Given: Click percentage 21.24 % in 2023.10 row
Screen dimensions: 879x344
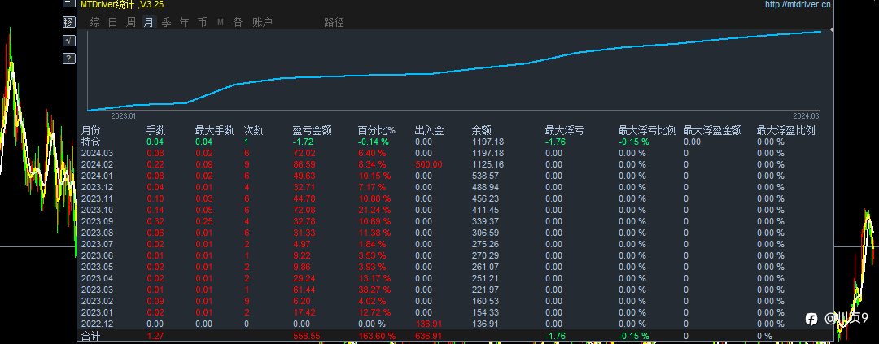Looking at the screenshot, I should pyautogui.click(x=374, y=210).
